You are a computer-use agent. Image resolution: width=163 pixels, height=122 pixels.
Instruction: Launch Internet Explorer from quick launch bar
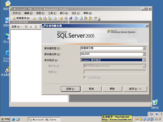tap(13, 119)
